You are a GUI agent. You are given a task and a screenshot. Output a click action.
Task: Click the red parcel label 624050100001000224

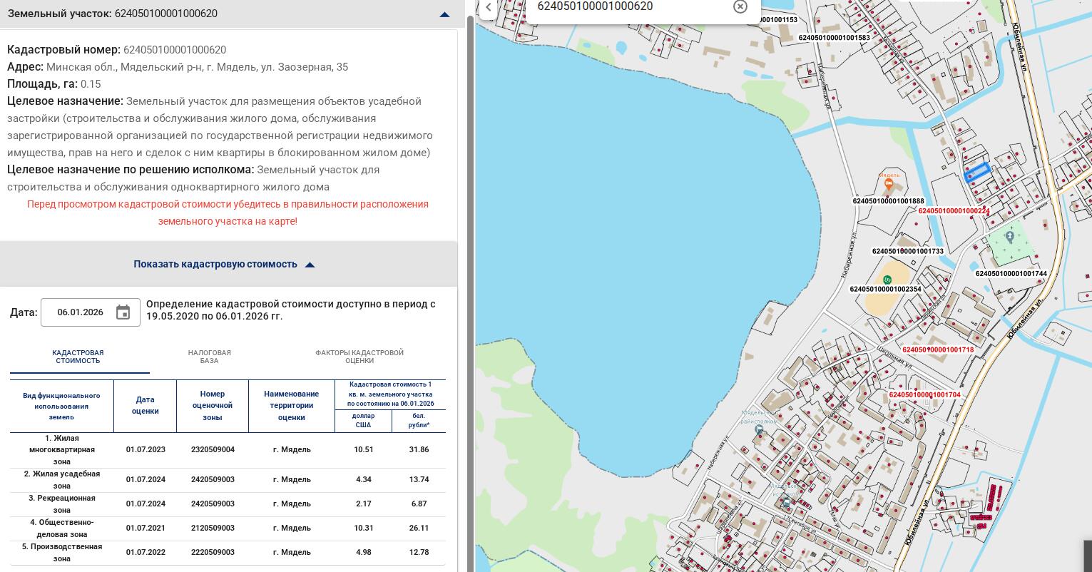pos(953,211)
